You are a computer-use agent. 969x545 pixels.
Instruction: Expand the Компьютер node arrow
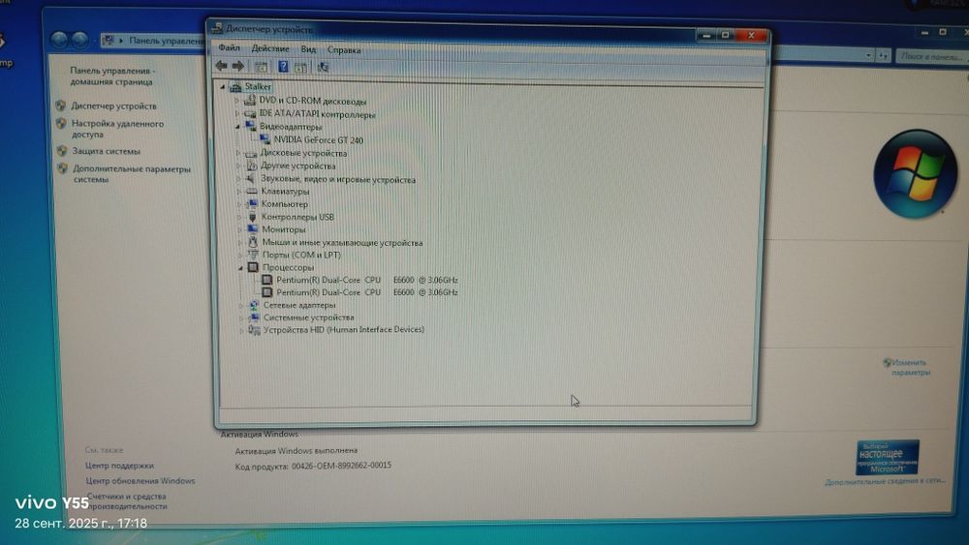click(x=239, y=204)
